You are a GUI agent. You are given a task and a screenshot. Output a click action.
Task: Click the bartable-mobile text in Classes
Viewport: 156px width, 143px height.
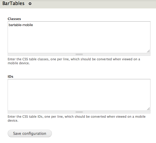pyautogui.click(x=21, y=25)
